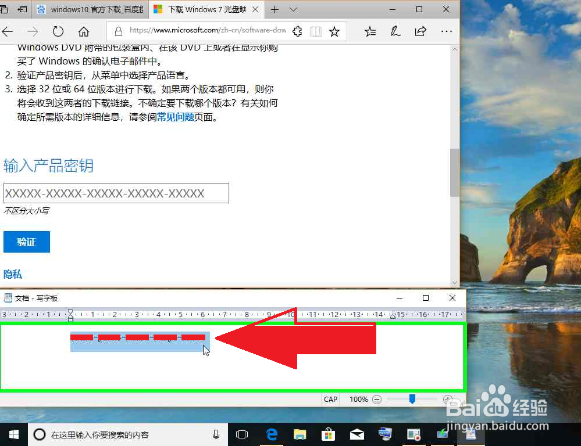581x446 pixels.
Task: Click the WordPad document icon in title bar
Action: tap(8, 298)
